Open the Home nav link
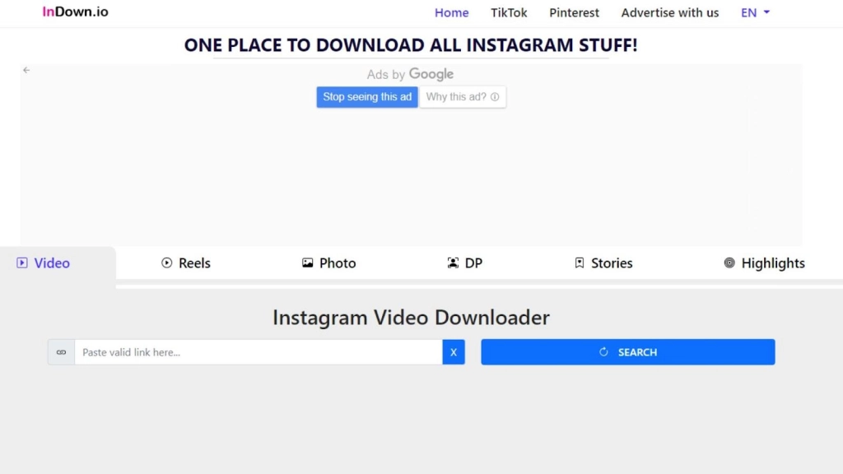Screen dimensions: 843x474 coord(452,12)
